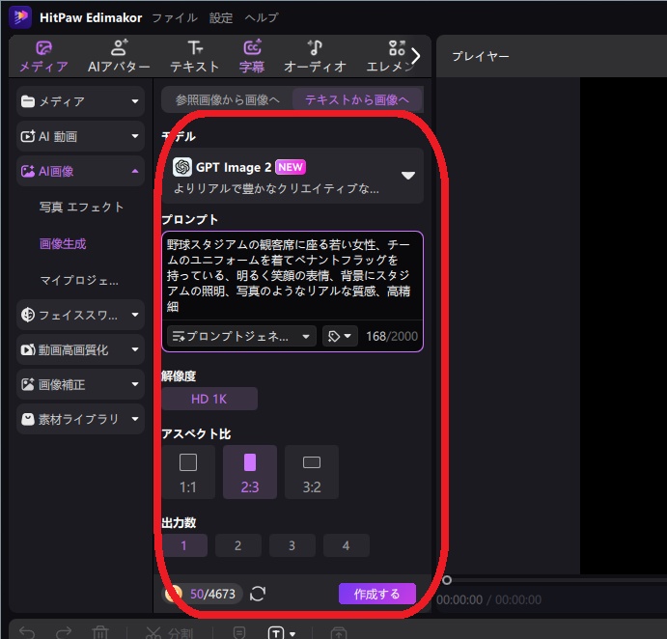Expand the 画像補正 sidebar section
This screenshot has height=639, width=667.
(x=80, y=384)
